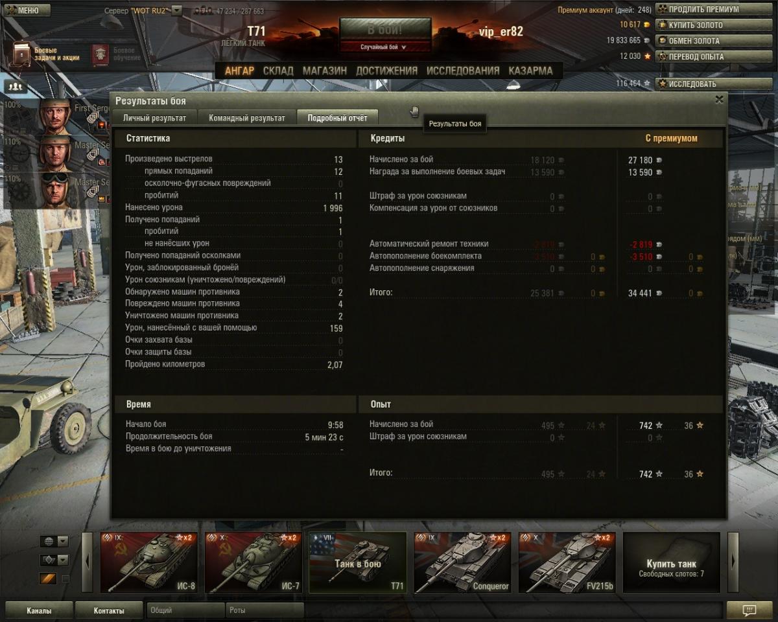Expand the server WOT RU2 dropdown
This screenshot has height=622, width=778.
point(176,10)
